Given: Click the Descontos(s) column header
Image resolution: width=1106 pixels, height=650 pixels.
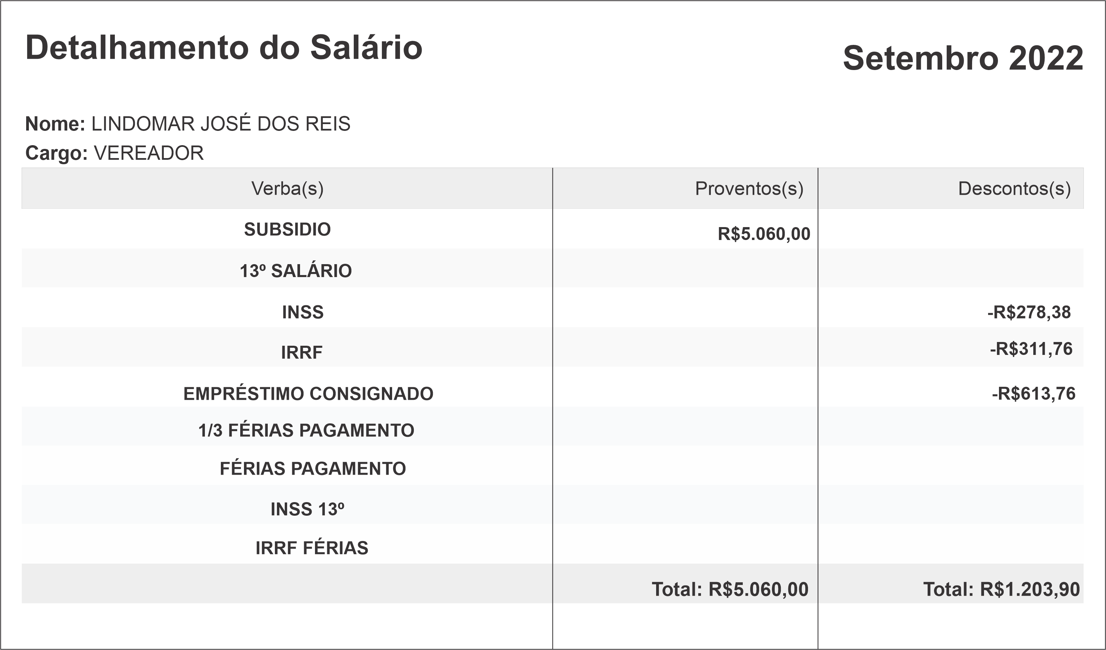Looking at the screenshot, I should tap(1014, 188).
